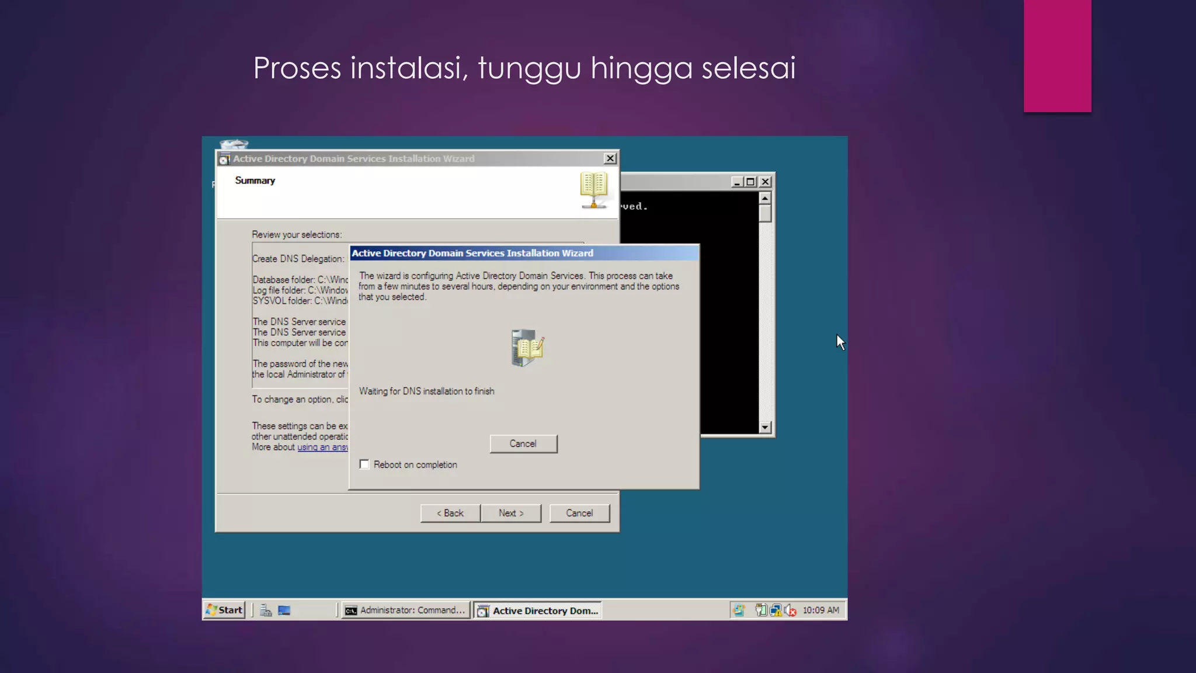The image size is (1196, 673).
Task: Click the 'SYSVOL folder' line in review box
Action: (x=300, y=301)
